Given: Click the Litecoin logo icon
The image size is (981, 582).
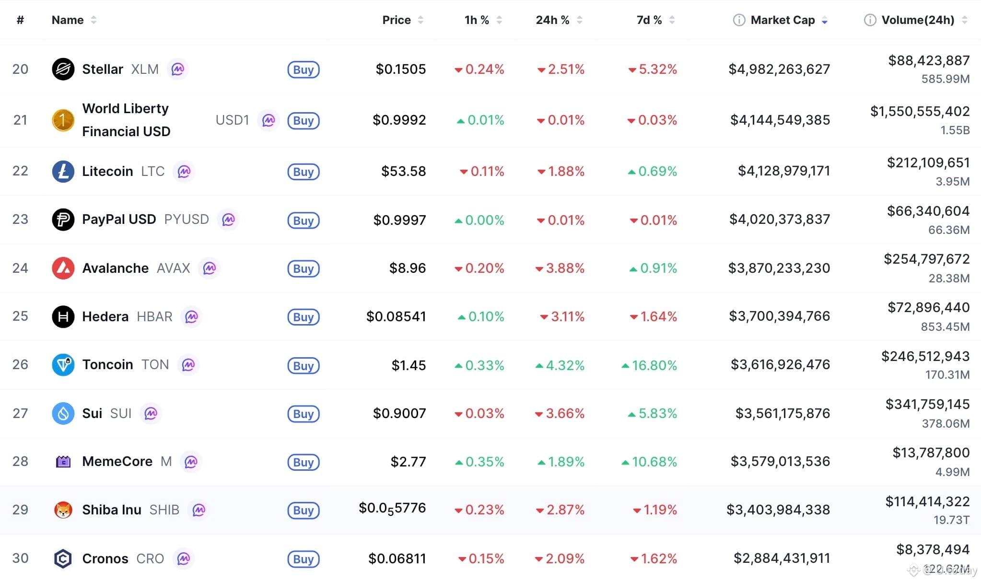Looking at the screenshot, I should click(64, 171).
